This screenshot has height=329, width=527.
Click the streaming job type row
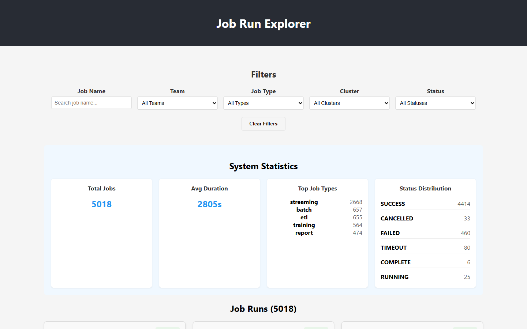coord(317,202)
